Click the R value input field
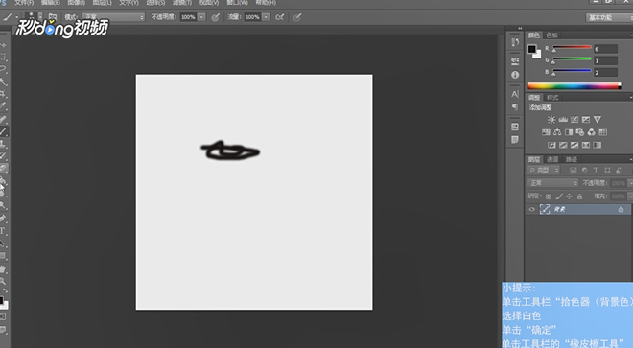Screen dimensions: 633x348 click(605, 49)
